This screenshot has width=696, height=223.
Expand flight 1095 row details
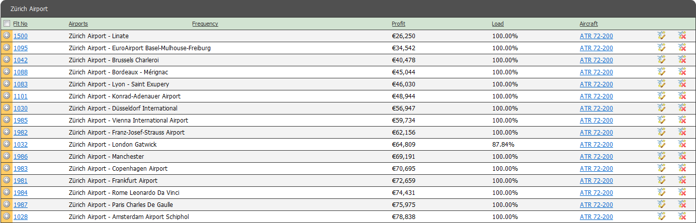click(7, 47)
